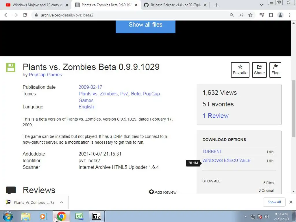Download the WINDOWS EXECUTABLE file
This screenshot has height=222, width=296.
pos(226,160)
